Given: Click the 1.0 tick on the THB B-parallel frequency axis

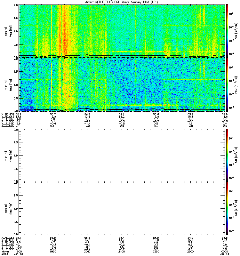Looking at the screenshot, I should point(16,85).
